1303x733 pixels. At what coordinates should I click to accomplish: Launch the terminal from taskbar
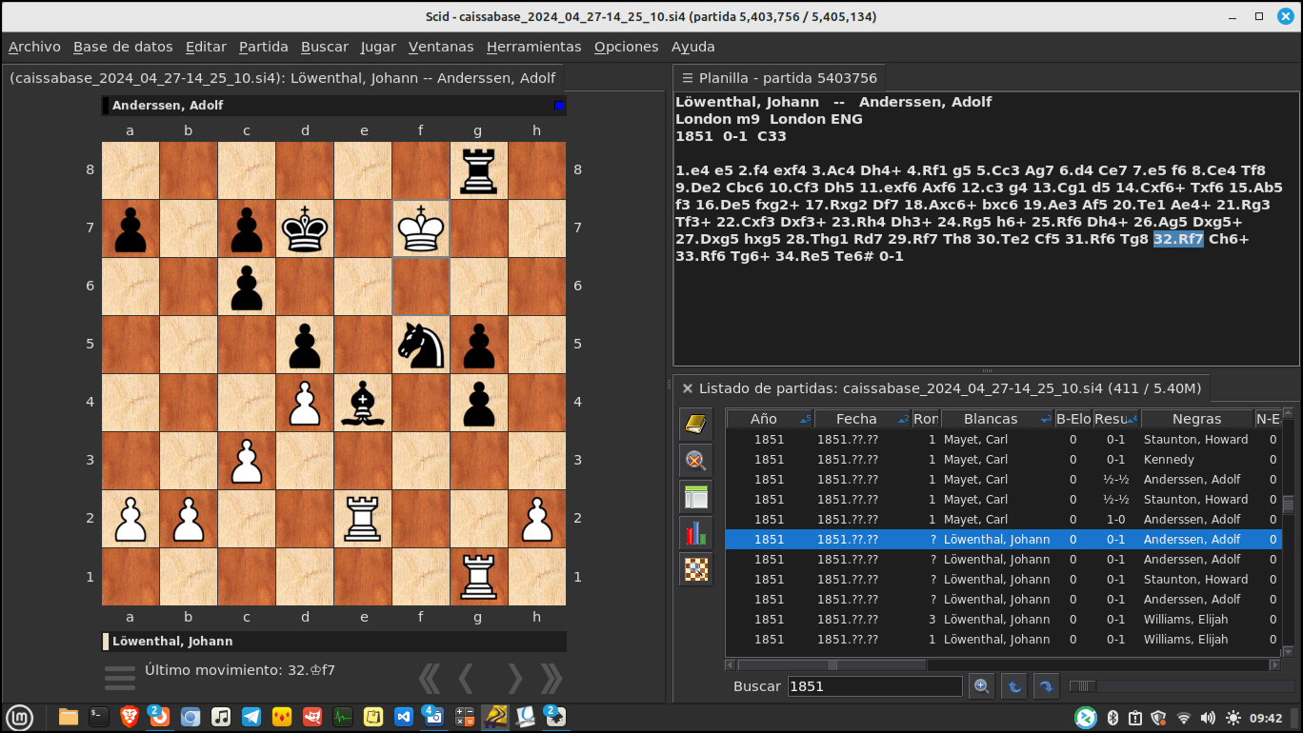pos(98,717)
